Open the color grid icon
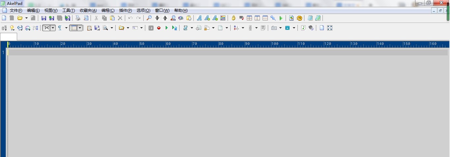This screenshot has height=157, width=450. [223, 18]
